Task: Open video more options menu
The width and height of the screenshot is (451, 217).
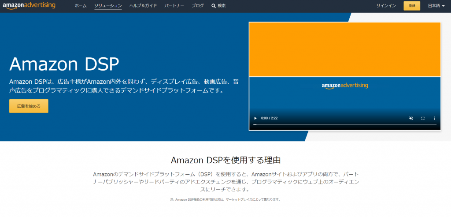Action: pos(435,118)
